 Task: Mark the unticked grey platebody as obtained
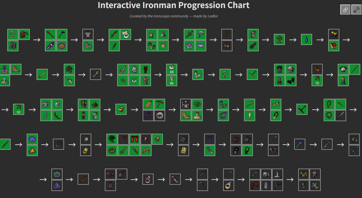[x=88, y=34]
